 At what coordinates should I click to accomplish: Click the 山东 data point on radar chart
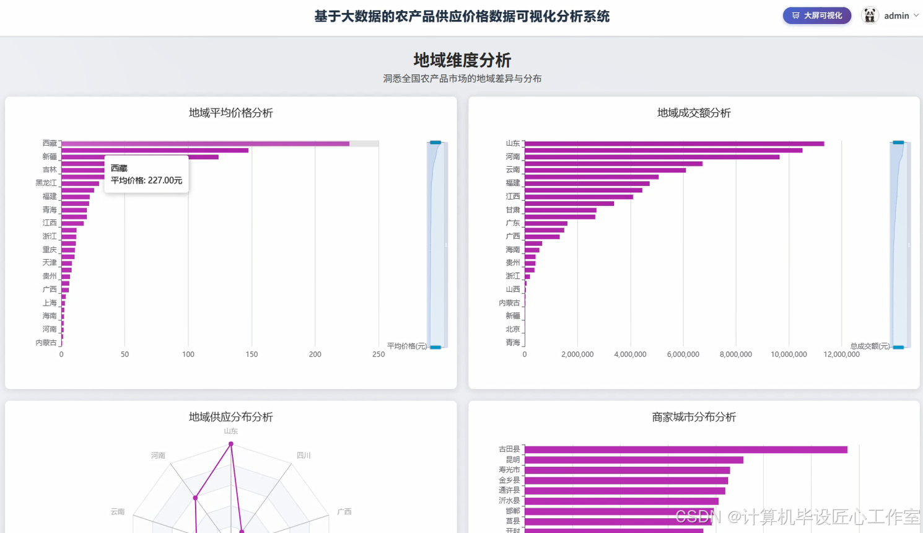pos(231,444)
